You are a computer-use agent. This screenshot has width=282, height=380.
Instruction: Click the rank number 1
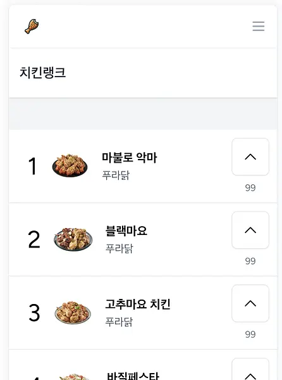pyautogui.click(x=33, y=166)
